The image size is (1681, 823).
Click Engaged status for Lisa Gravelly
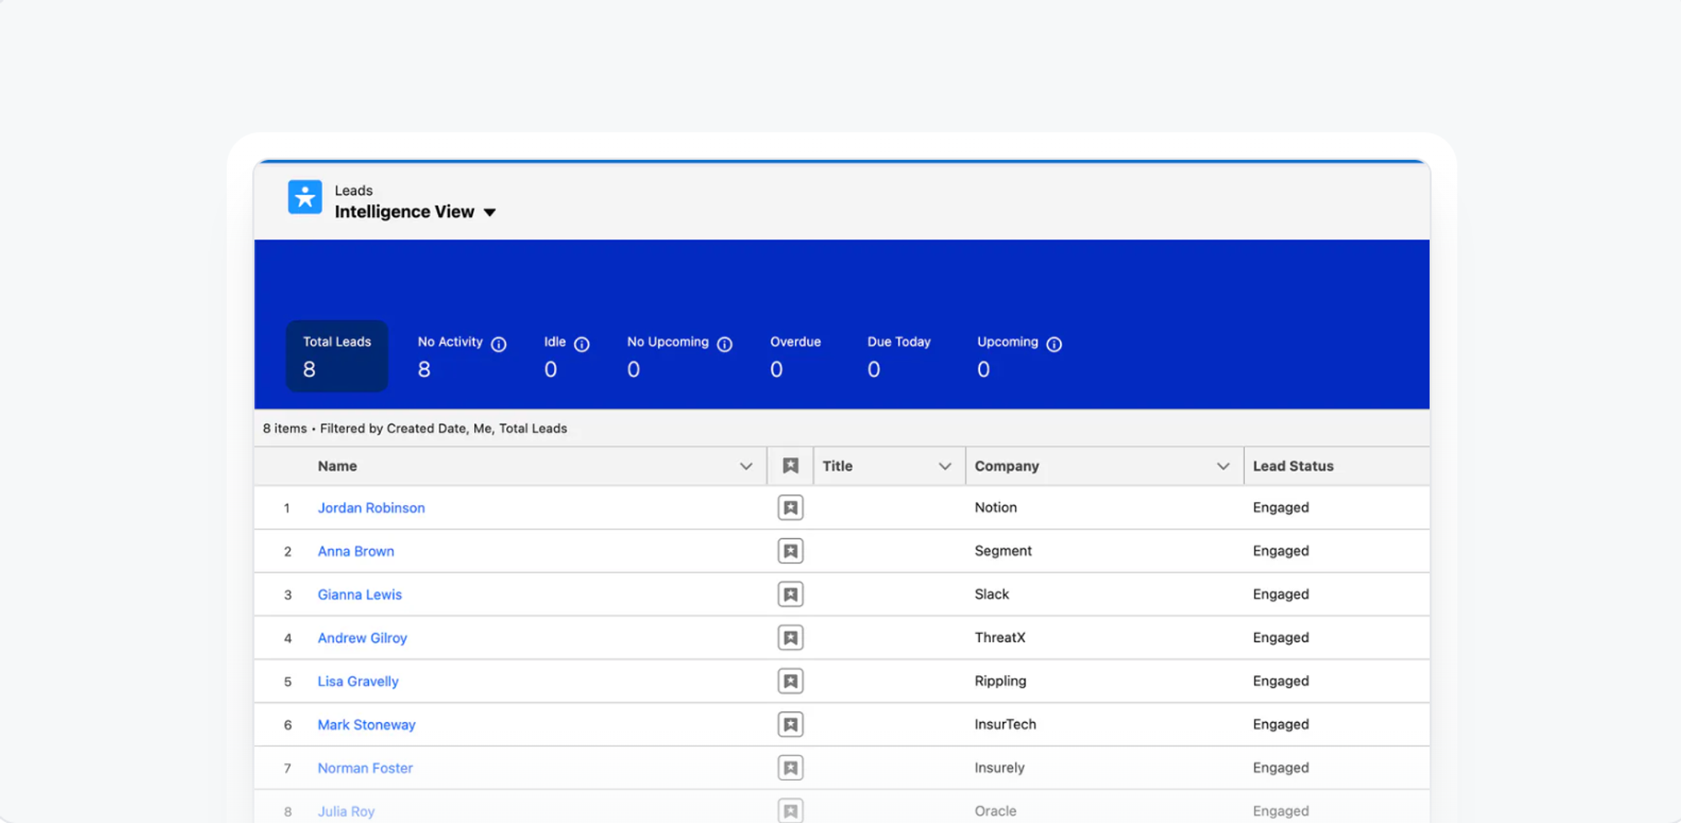click(1281, 681)
